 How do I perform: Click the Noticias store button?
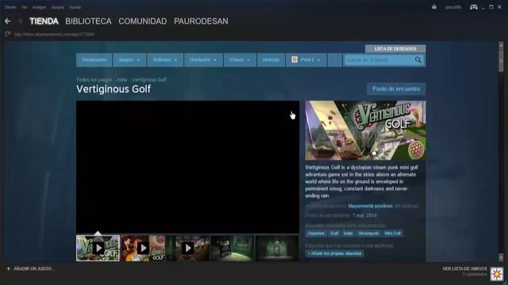[x=271, y=60]
